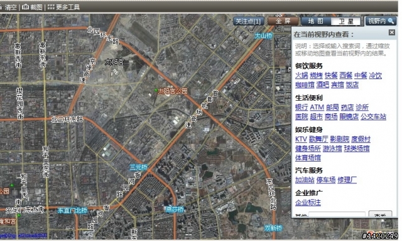This screenshot has width=402, height=241.
Task: Switch to 卫星 satellite view
Action: point(346,21)
